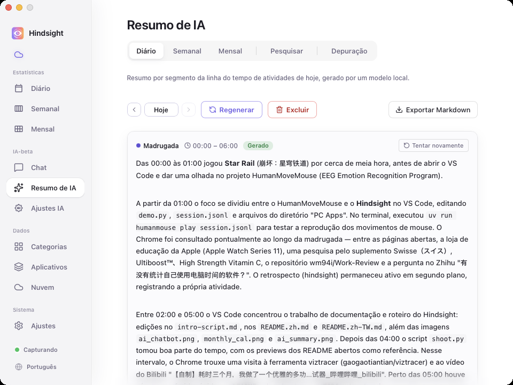Select the Diário tab
Viewport: 513px width, 385px height.
click(146, 51)
